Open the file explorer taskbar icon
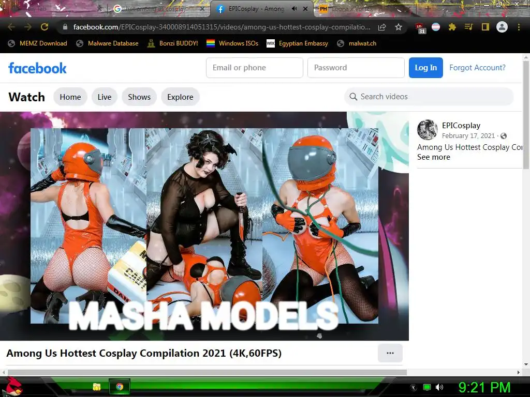 point(97,387)
